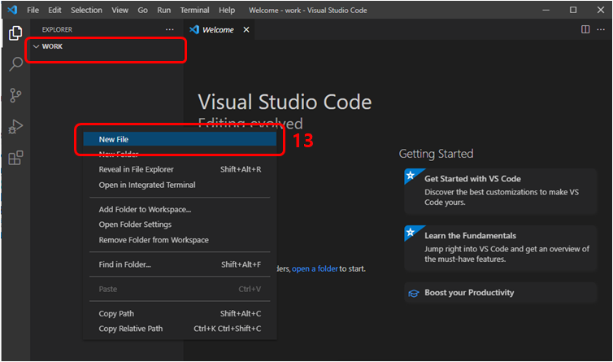Image resolution: width=613 pixels, height=362 pixels.
Task: Split the editor right
Action: (585, 29)
